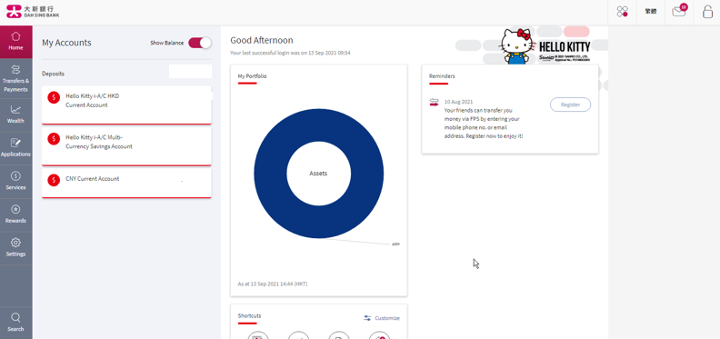The height and width of the screenshot is (339, 720).
Task: Click the padlock logout icon
Action: point(707,12)
